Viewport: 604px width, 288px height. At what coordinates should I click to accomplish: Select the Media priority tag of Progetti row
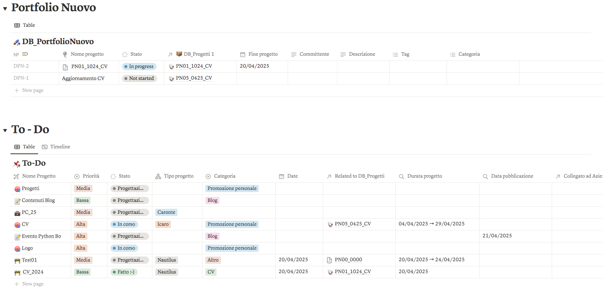83,189
